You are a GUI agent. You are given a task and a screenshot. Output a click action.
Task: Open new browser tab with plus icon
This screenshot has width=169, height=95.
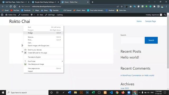(92, 2)
